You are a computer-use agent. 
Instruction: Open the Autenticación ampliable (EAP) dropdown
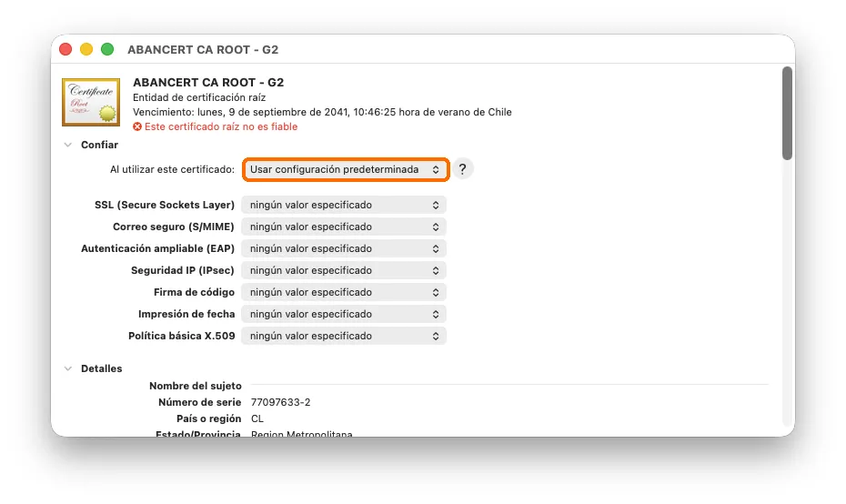344,248
